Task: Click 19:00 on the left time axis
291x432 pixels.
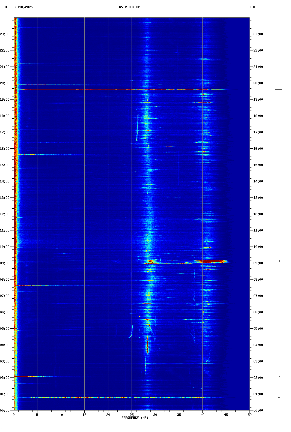Action: pos(5,100)
